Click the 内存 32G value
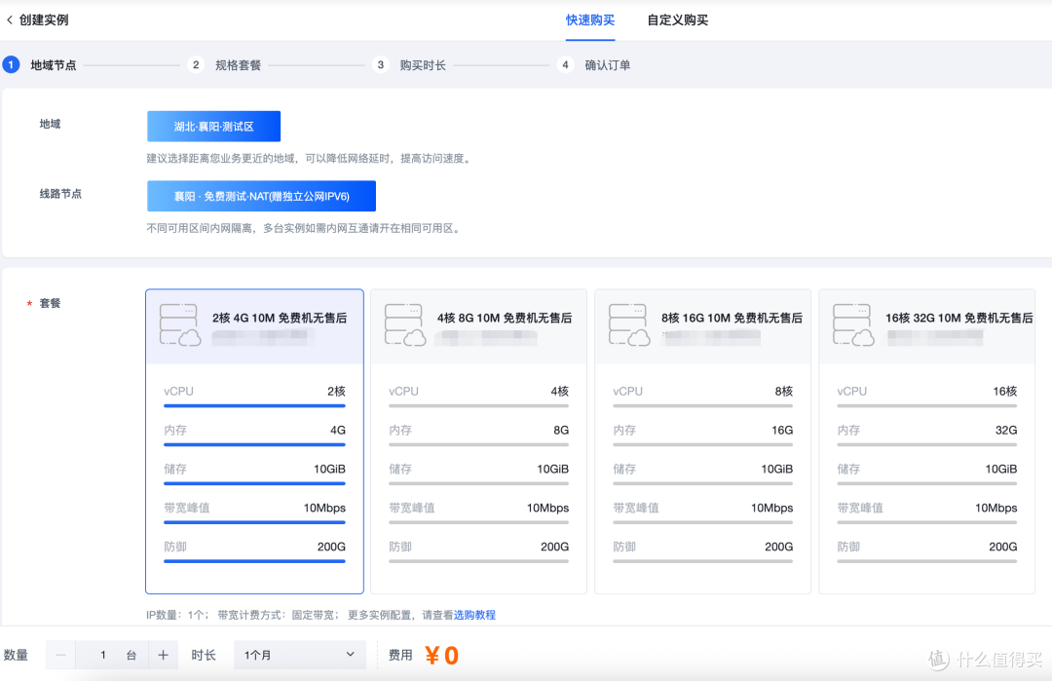 [1006, 430]
